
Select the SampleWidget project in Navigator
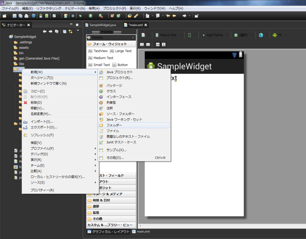(23, 37)
